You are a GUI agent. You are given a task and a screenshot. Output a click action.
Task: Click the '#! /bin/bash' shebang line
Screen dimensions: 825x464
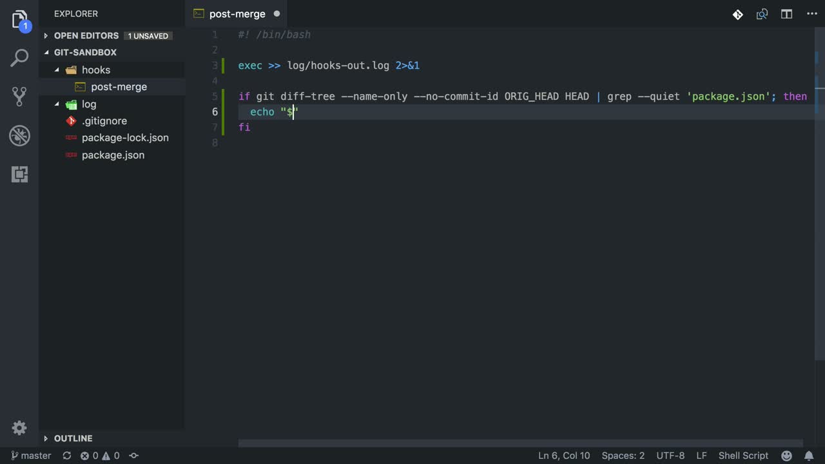pos(275,34)
